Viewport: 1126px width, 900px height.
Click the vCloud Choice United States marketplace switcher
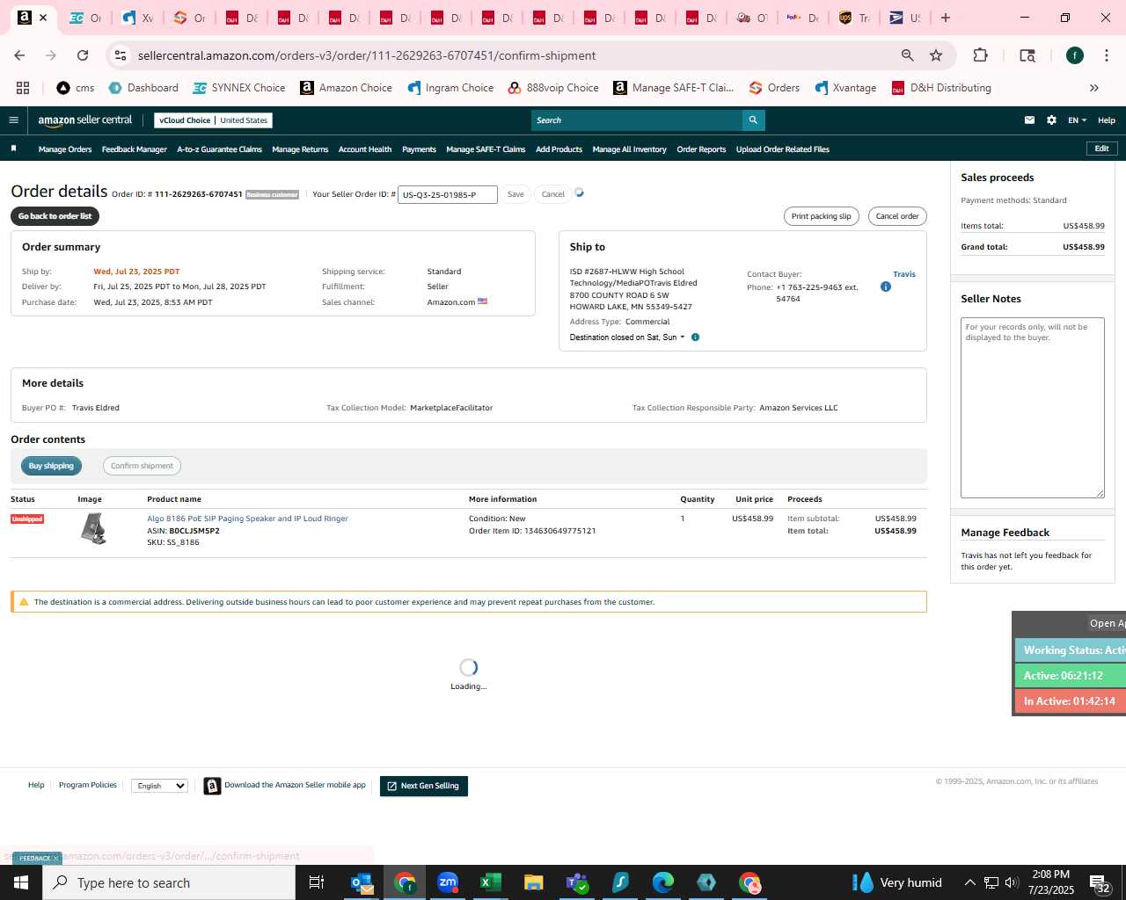213,120
